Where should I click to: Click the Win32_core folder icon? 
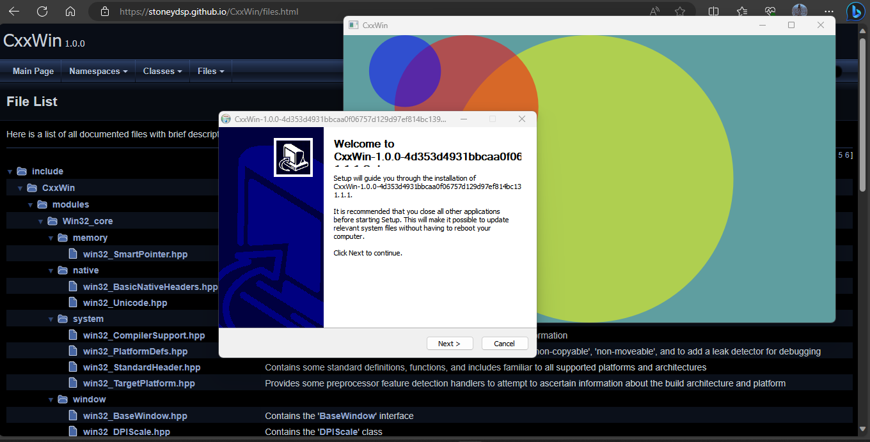(x=52, y=221)
